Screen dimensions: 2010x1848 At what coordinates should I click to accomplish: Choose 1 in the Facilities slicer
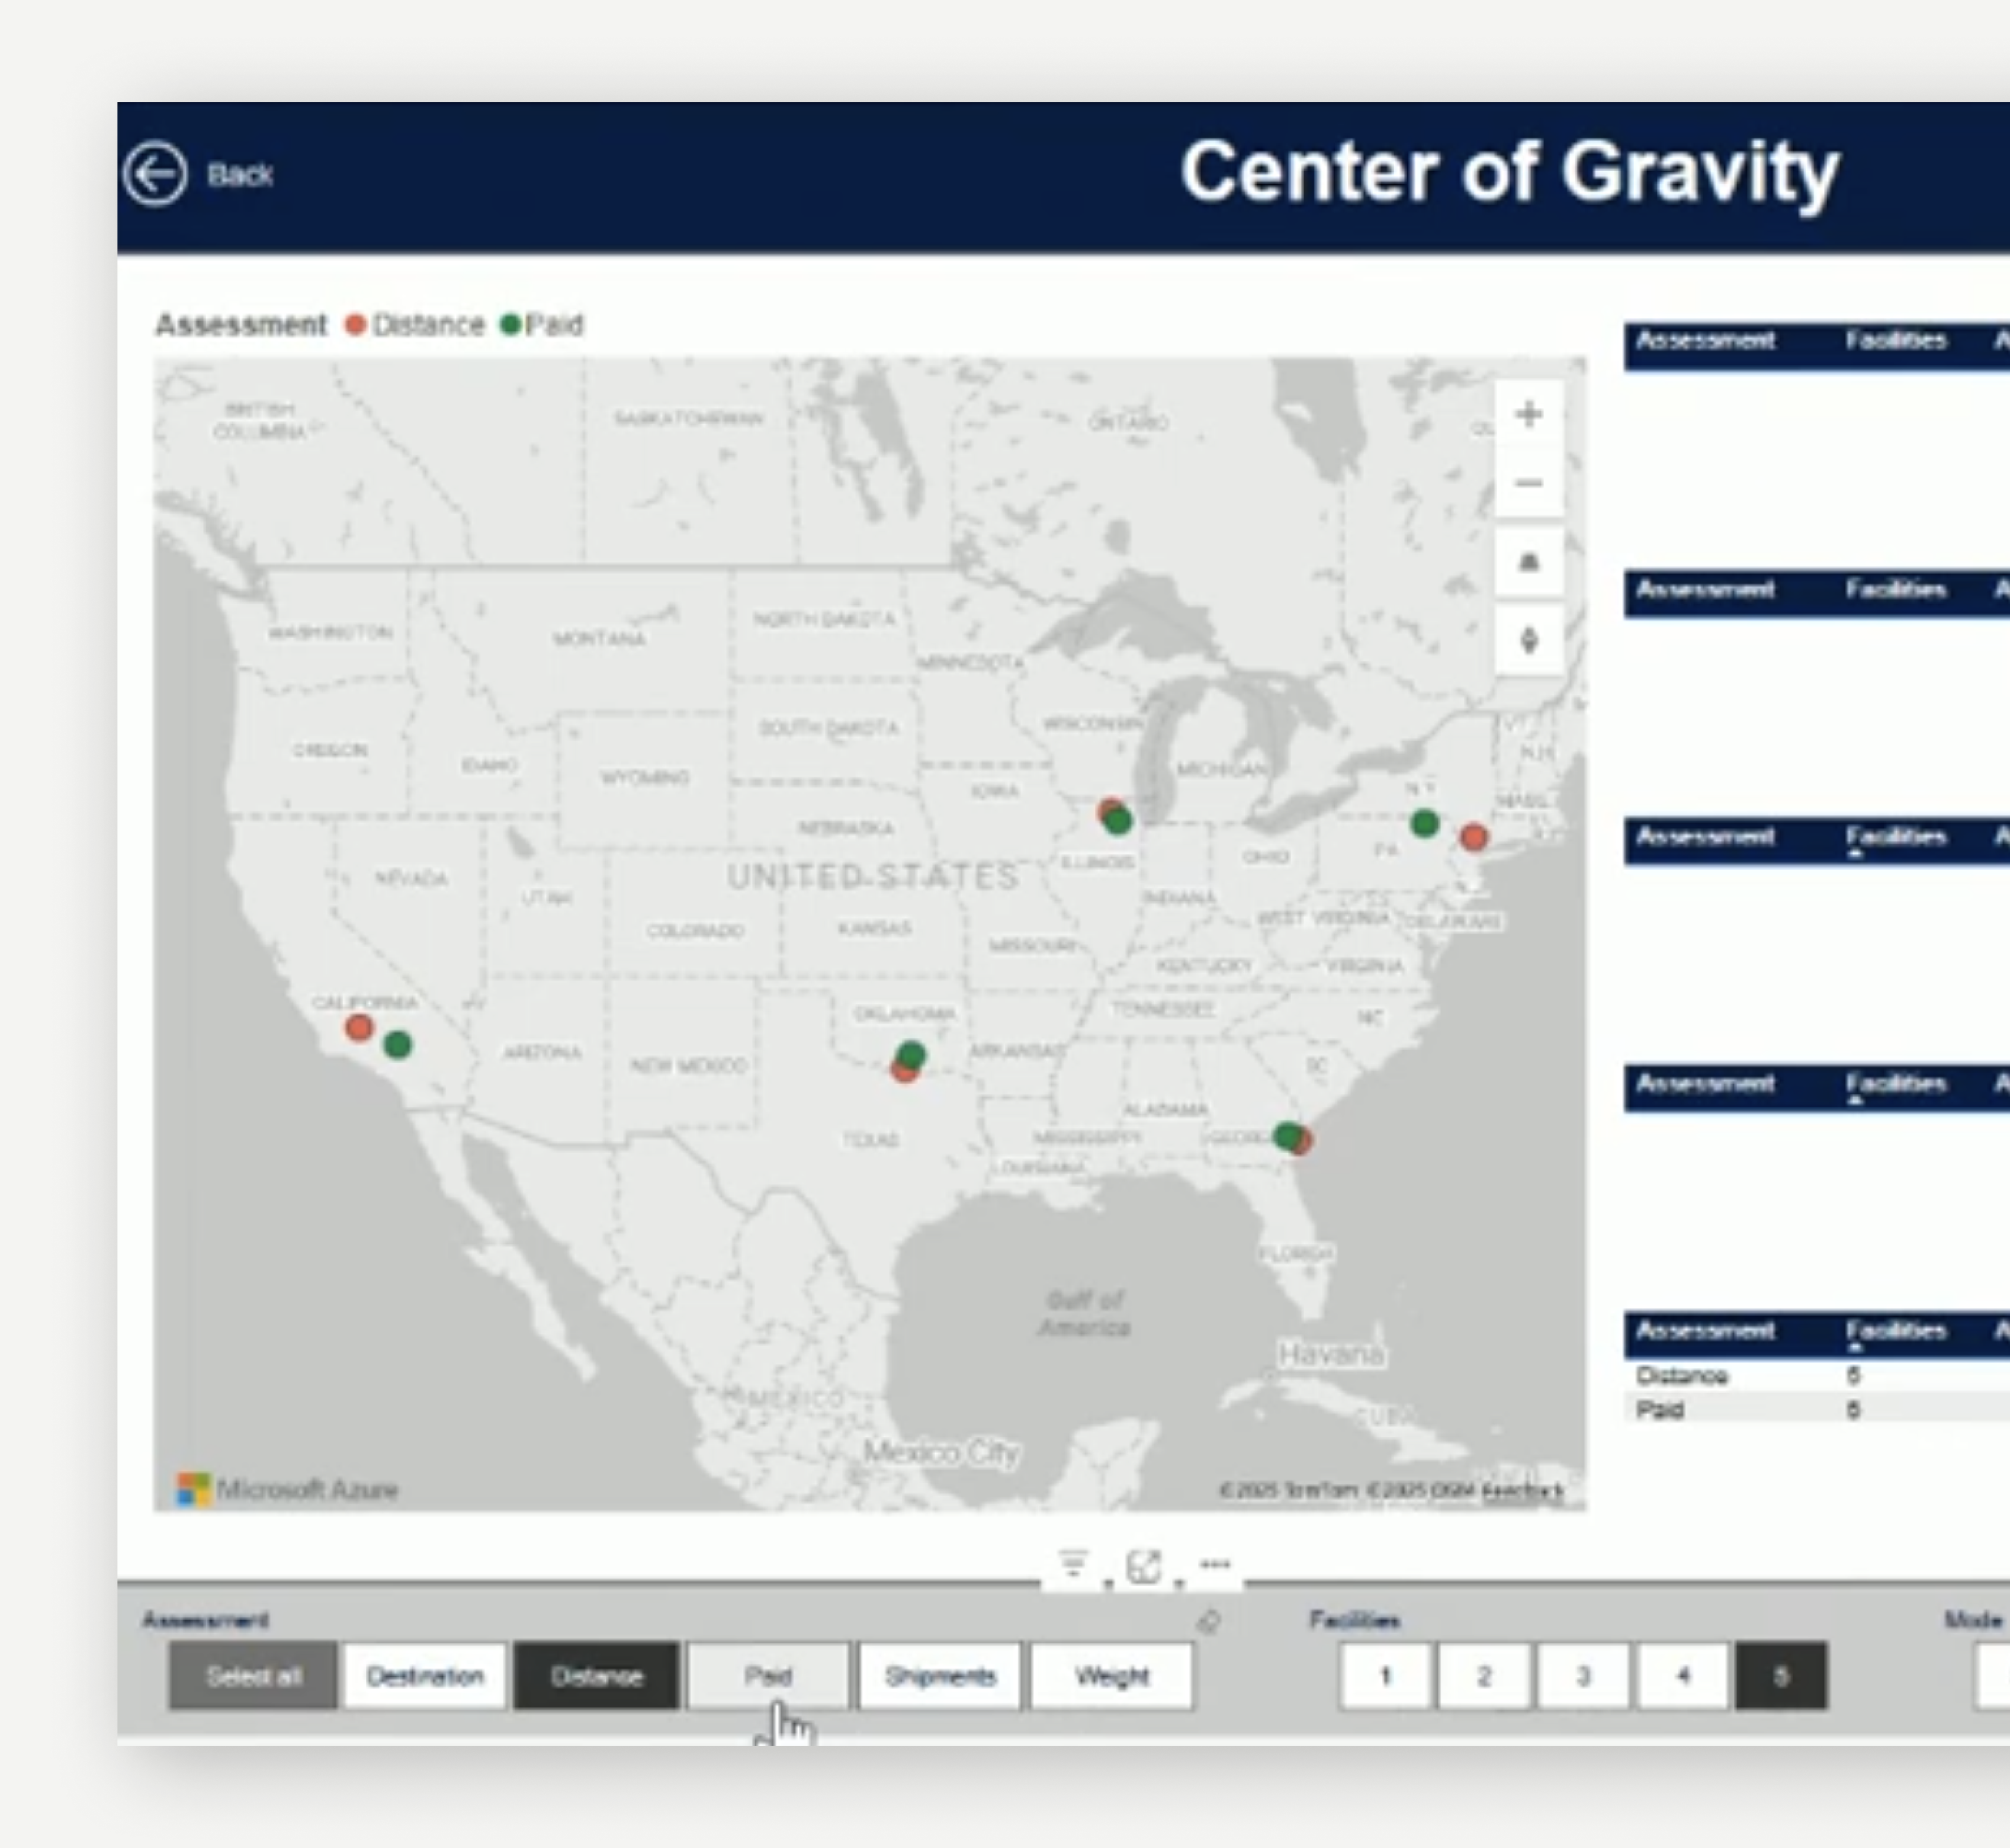(1385, 1676)
